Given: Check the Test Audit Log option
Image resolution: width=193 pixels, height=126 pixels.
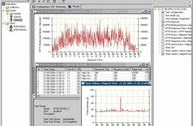Looking at the screenshot, I should (163, 15).
